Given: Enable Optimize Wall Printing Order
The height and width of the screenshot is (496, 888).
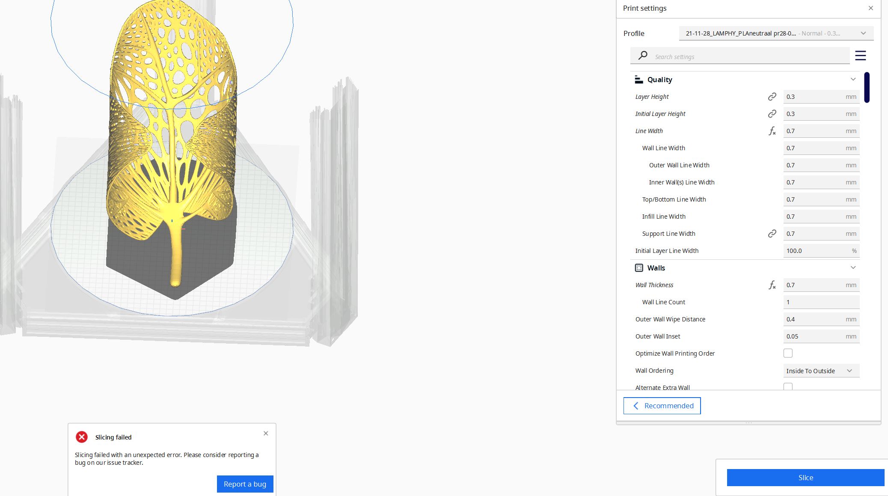Looking at the screenshot, I should pos(788,353).
